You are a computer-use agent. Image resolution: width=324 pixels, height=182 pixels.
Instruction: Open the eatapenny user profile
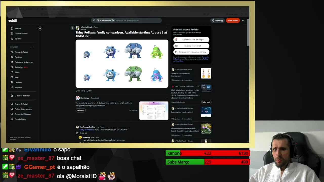click(86, 137)
